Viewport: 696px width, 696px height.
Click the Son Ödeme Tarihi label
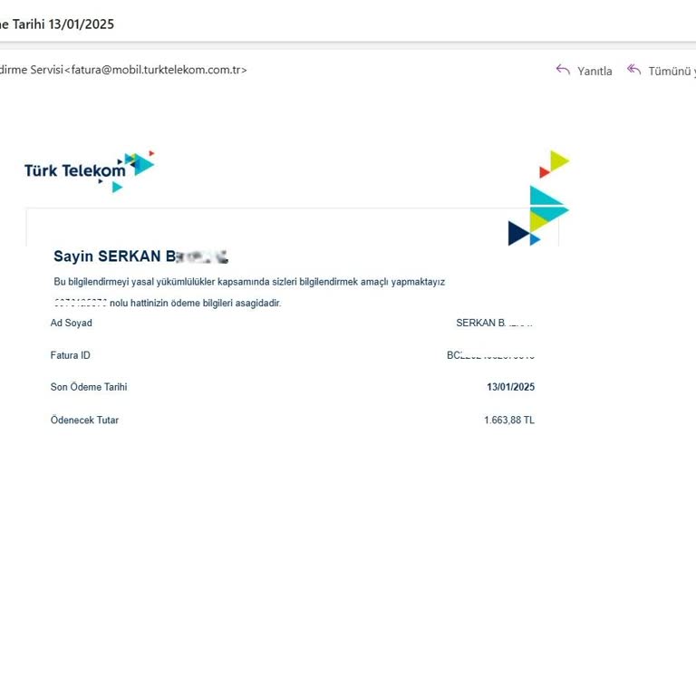pos(89,387)
